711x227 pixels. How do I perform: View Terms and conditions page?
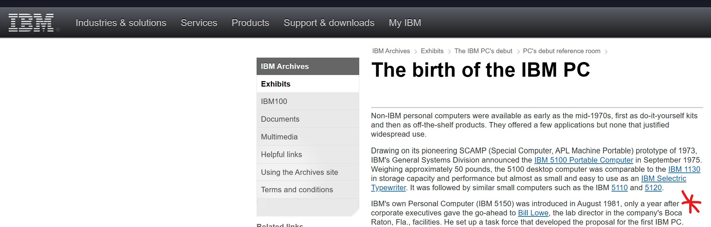coord(297,190)
